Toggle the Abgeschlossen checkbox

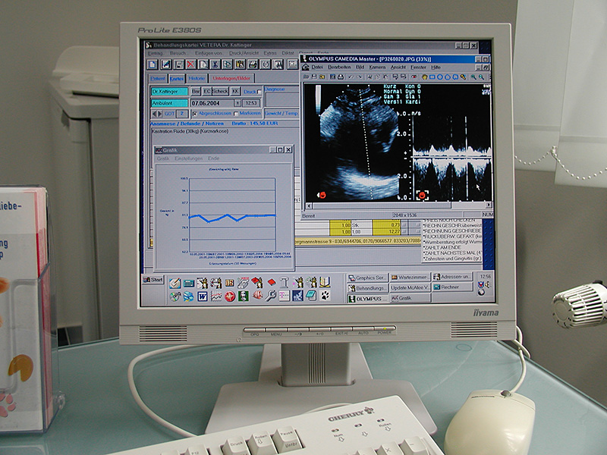point(195,114)
